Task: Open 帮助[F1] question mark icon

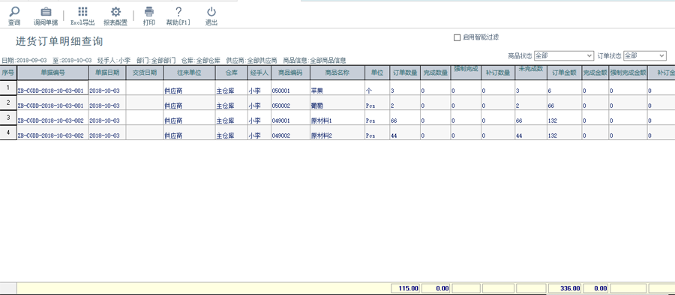Action: tap(178, 12)
